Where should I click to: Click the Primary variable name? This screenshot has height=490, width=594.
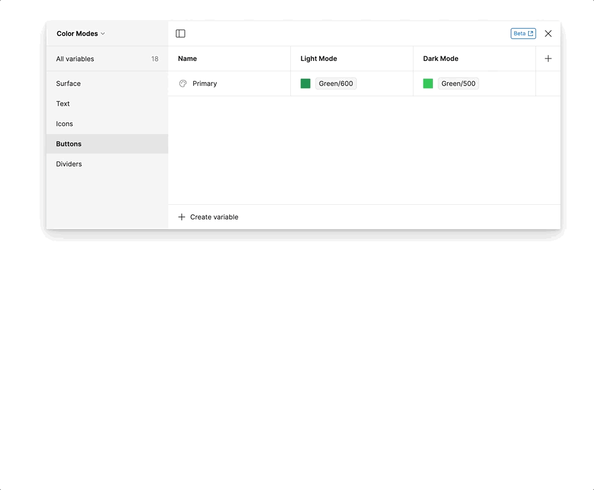(204, 83)
